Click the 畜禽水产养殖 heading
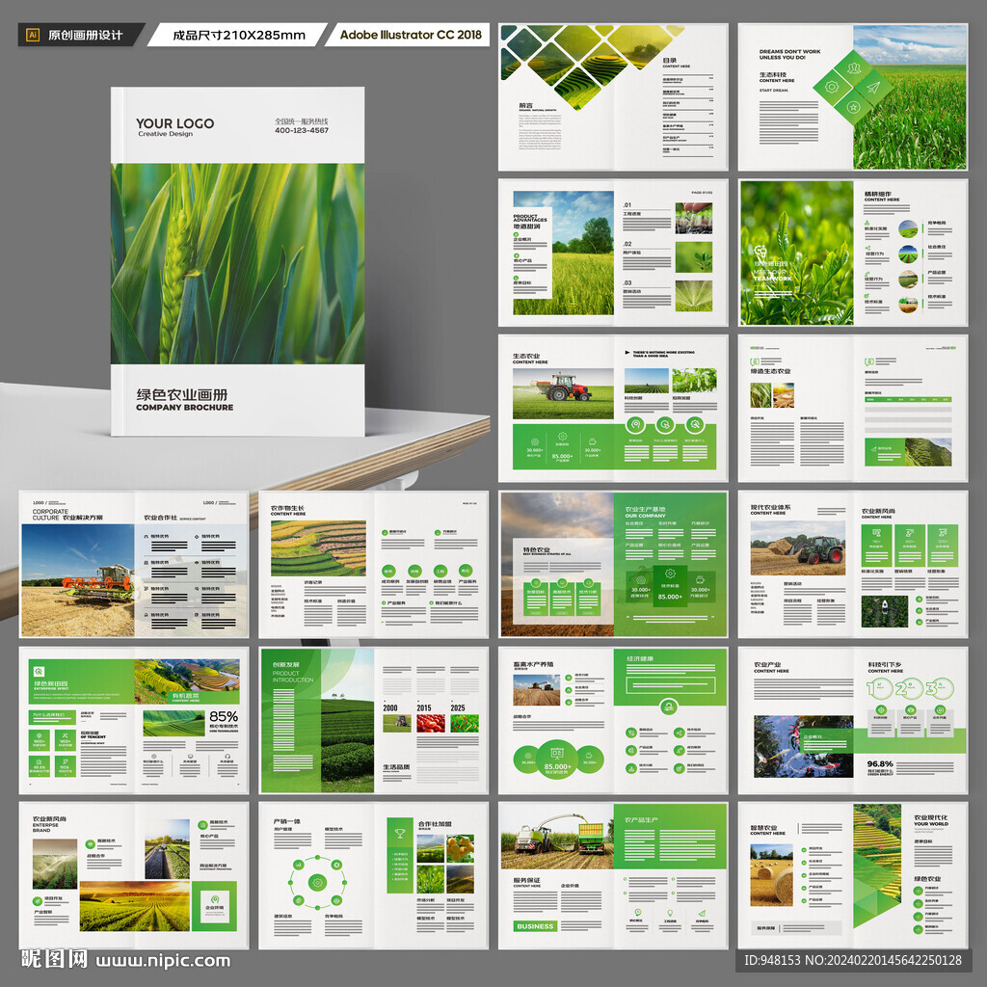This screenshot has height=987, width=987. [x=533, y=664]
